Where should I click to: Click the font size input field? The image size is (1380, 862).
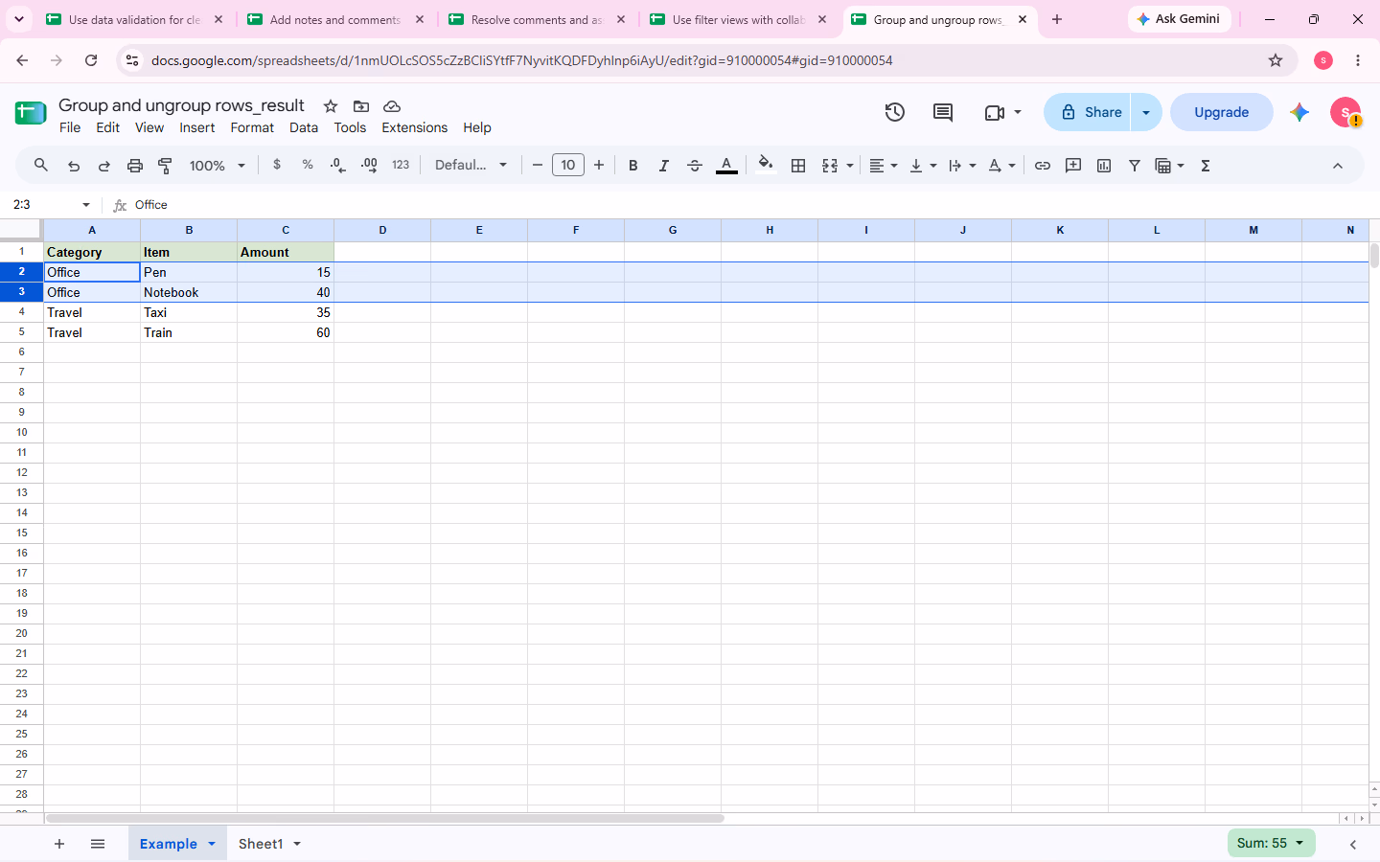pyautogui.click(x=568, y=166)
